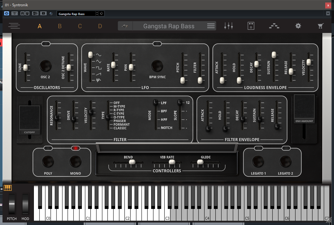Select part B tab
This screenshot has height=225, width=334.
pos(60,26)
